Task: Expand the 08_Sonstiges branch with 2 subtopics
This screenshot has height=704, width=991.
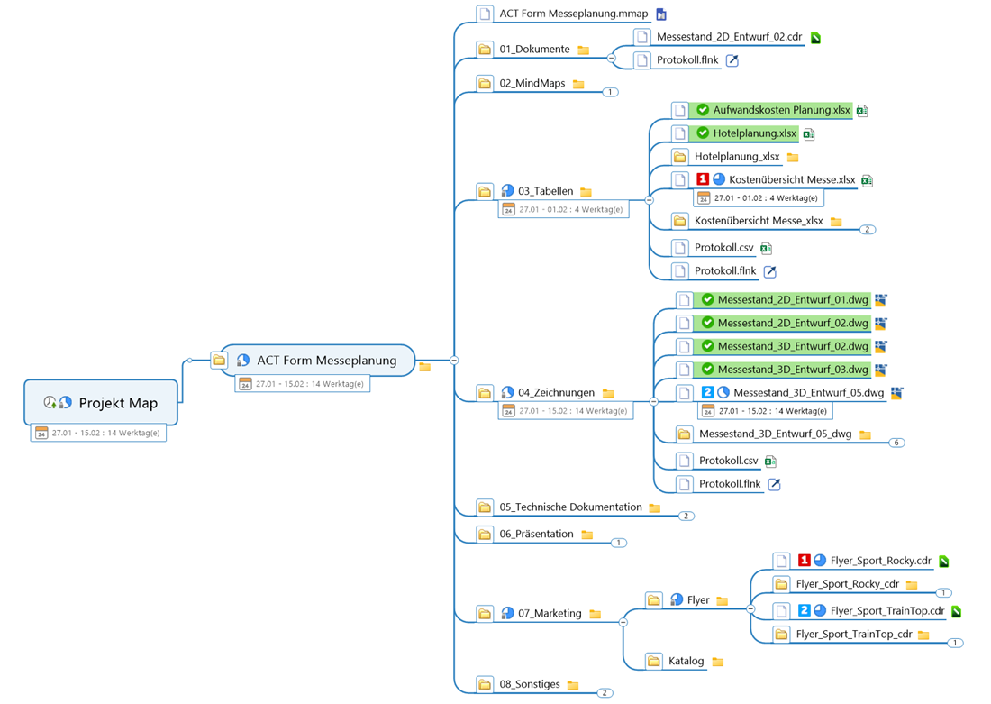Action: 605,693
